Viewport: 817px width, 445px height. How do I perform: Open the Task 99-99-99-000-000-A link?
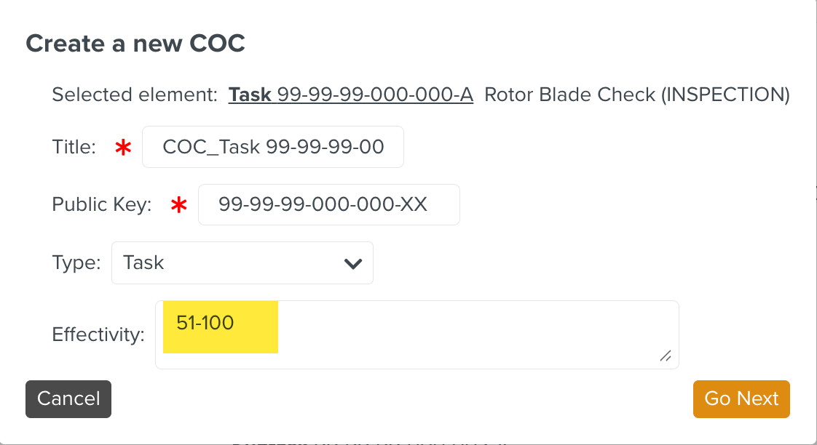click(351, 95)
